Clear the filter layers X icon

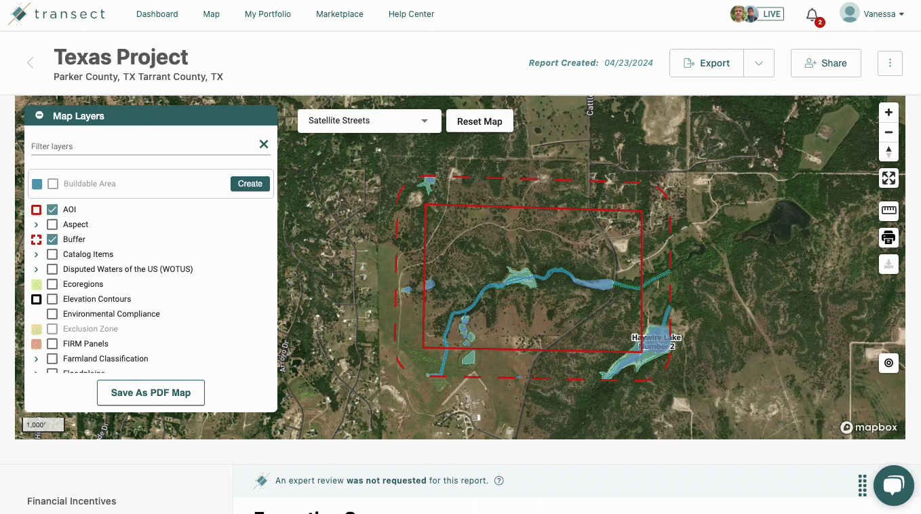pyautogui.click(x=264, y=144)
